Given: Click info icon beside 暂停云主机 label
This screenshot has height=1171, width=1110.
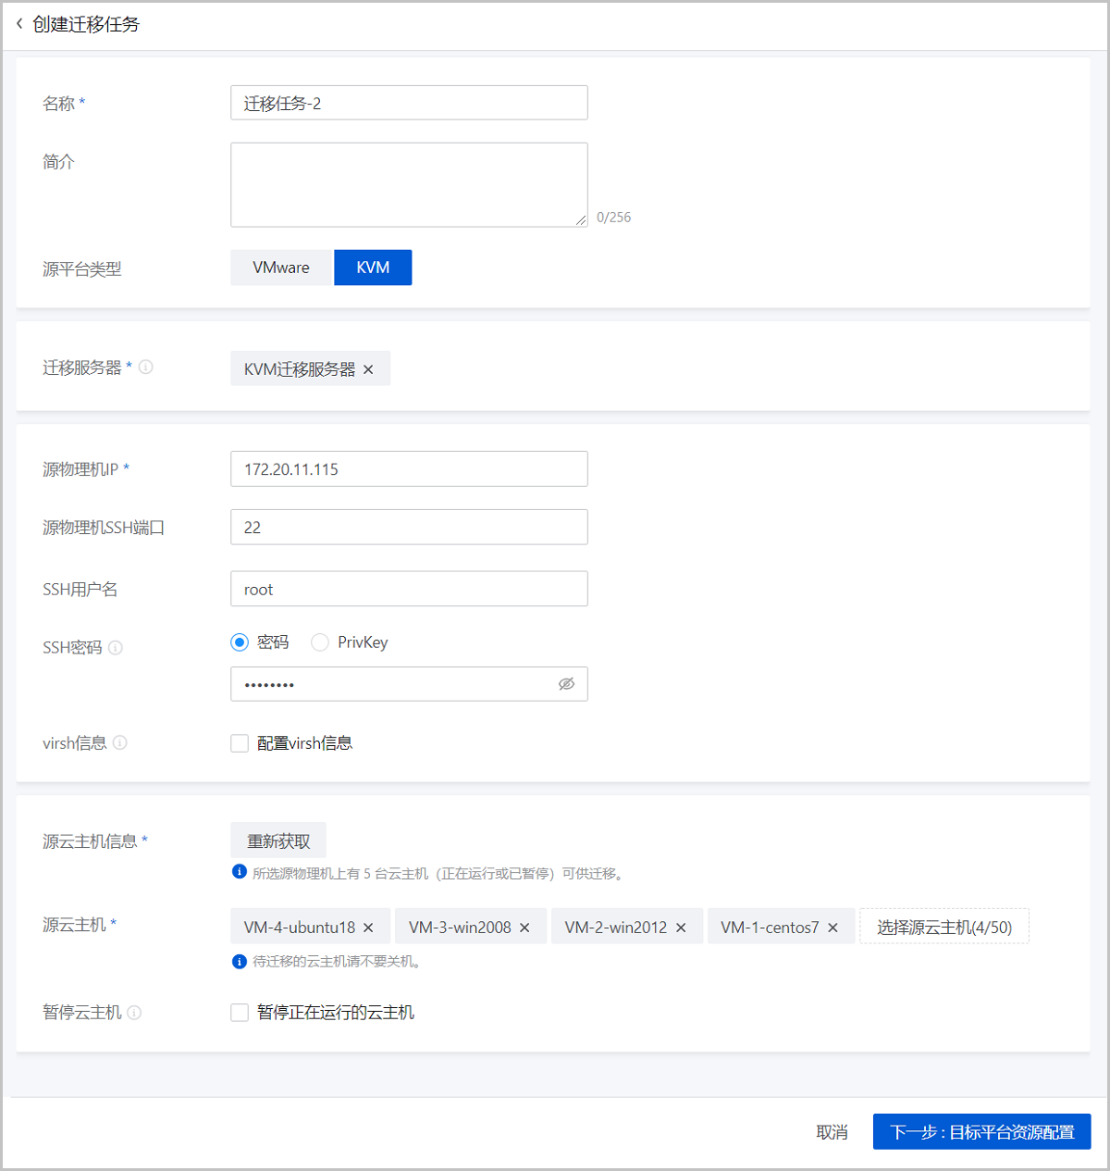Looking at the screenshot, I should pos(135,1013).
